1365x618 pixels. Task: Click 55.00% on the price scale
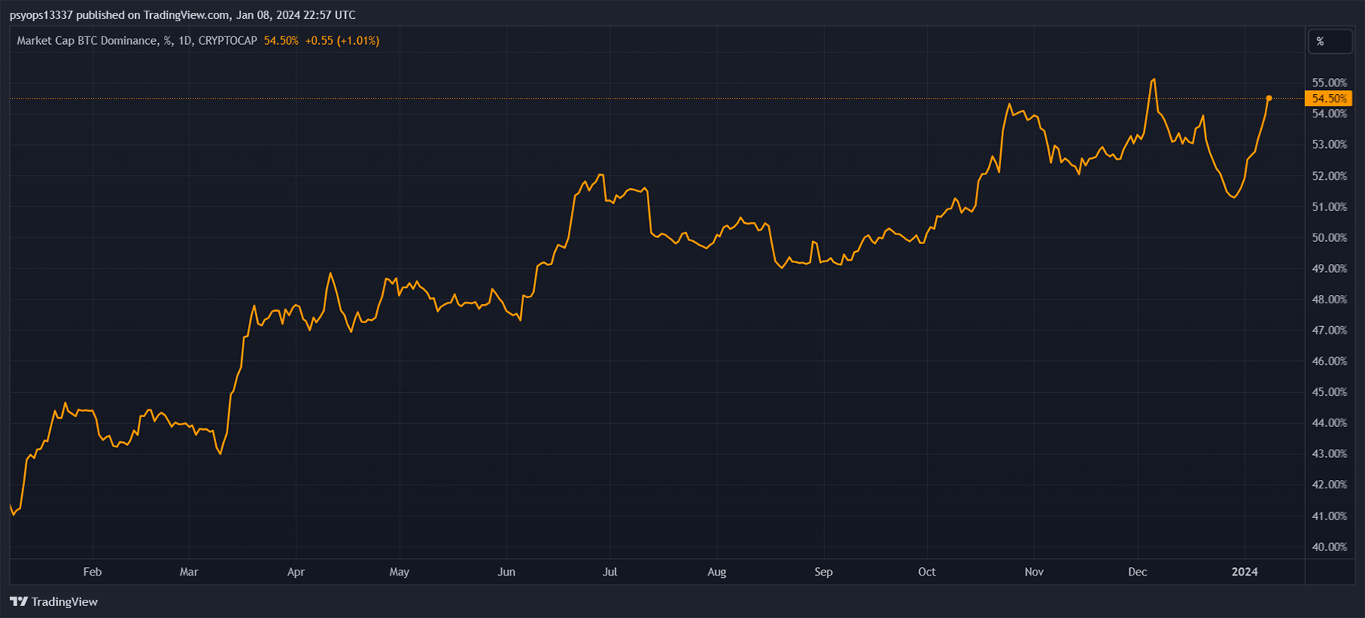coord(1329,83)
